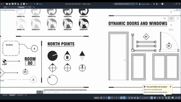Switch to the Start tab
Viewport: 181px width, 102px height.
coord(5,7)
